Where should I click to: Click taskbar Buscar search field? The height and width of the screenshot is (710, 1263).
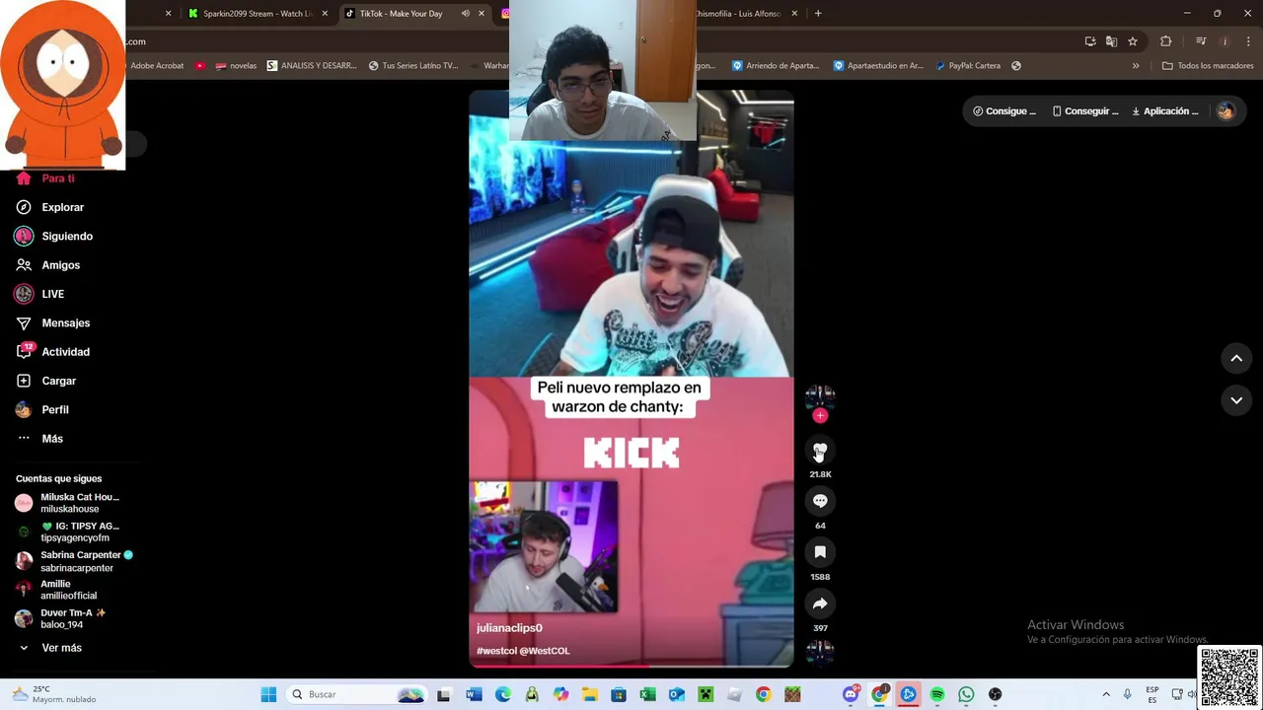(357, 694)
